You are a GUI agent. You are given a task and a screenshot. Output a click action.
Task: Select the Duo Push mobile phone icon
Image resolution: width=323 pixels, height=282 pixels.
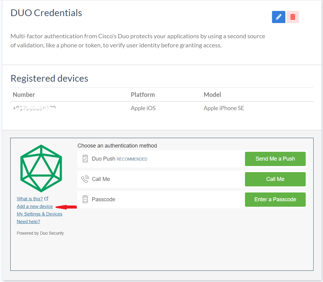(x=85, y=158)
